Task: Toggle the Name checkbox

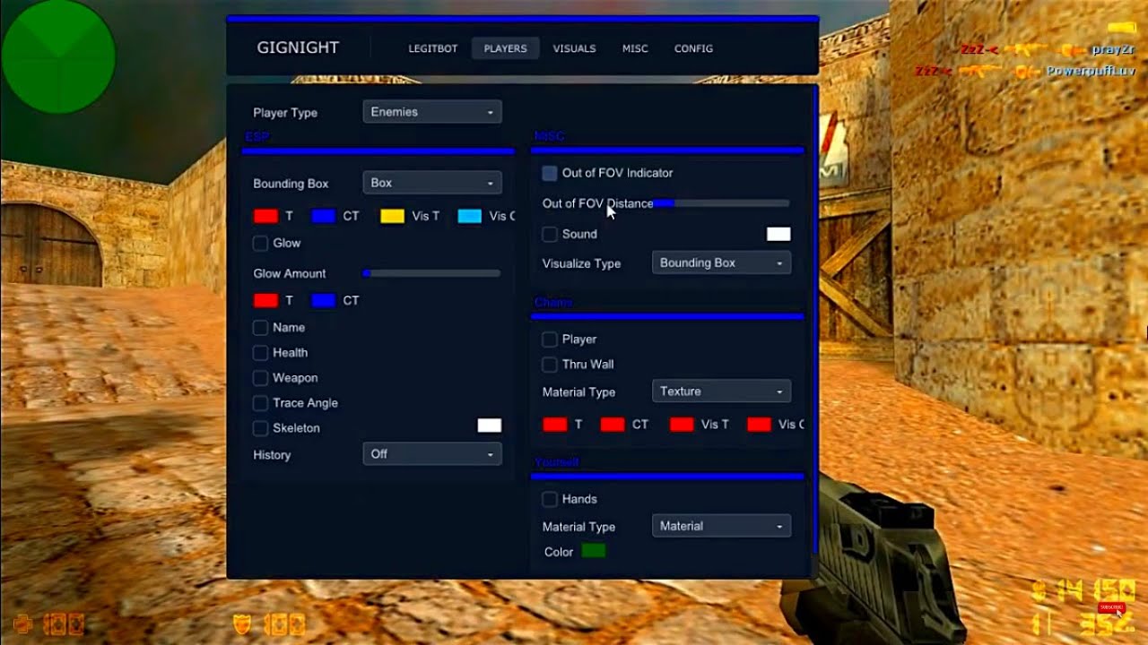Action: click(260, 328)
